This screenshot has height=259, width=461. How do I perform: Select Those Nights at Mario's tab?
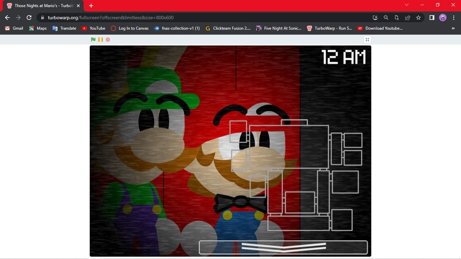point(44,6)
